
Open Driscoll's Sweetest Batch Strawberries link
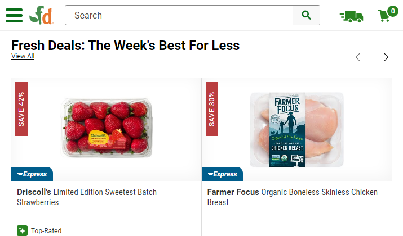(x=87, y=197)
